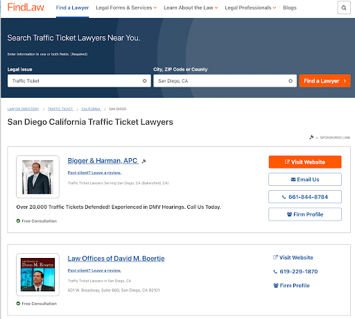Open Firm Profile link for David M. Boertje
The height and width of the screenshot is (319, 355).
tap(291, 286)
